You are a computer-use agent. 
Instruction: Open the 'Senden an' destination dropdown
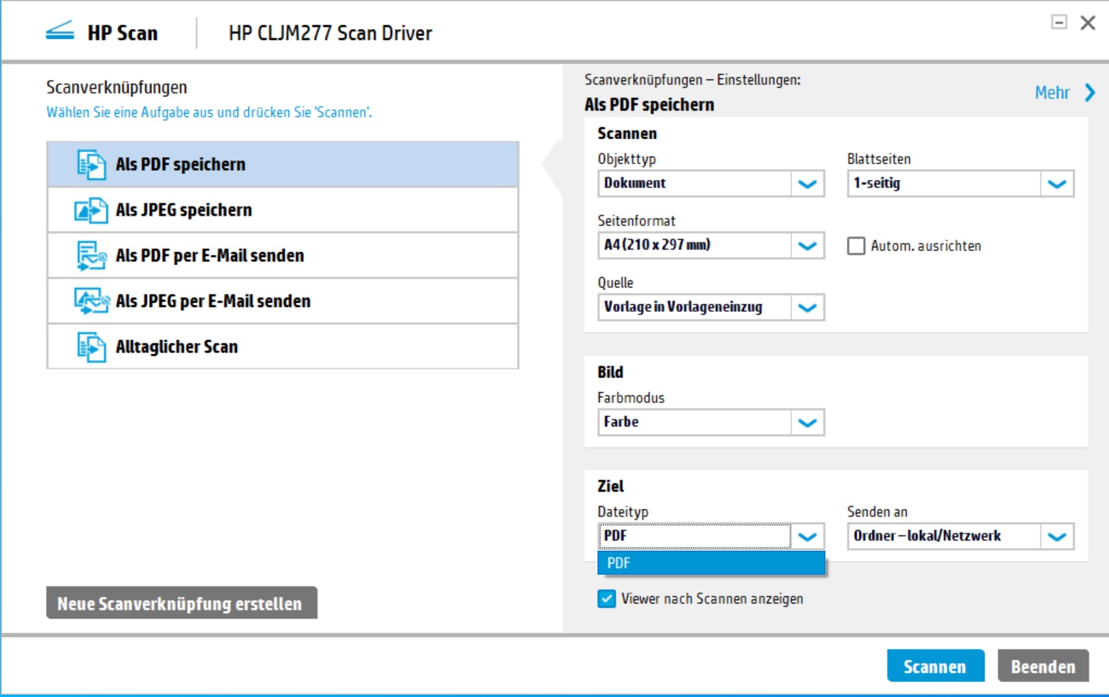(1057, 536)
